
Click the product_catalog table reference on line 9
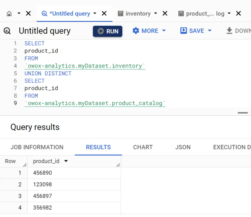click(x=95, y=103)
